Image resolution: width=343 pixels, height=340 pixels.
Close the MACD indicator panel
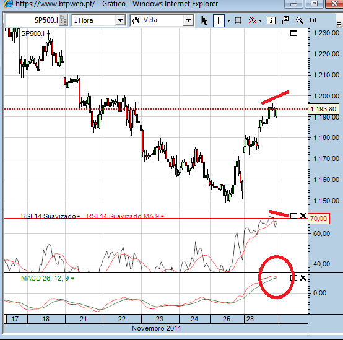point(303,278)
